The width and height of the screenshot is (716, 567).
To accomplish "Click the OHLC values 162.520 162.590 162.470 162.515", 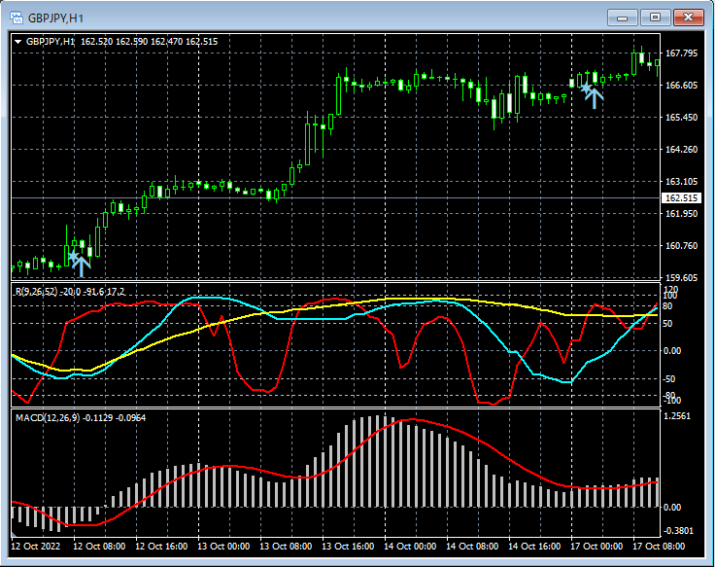I will [x=149, y=42].
